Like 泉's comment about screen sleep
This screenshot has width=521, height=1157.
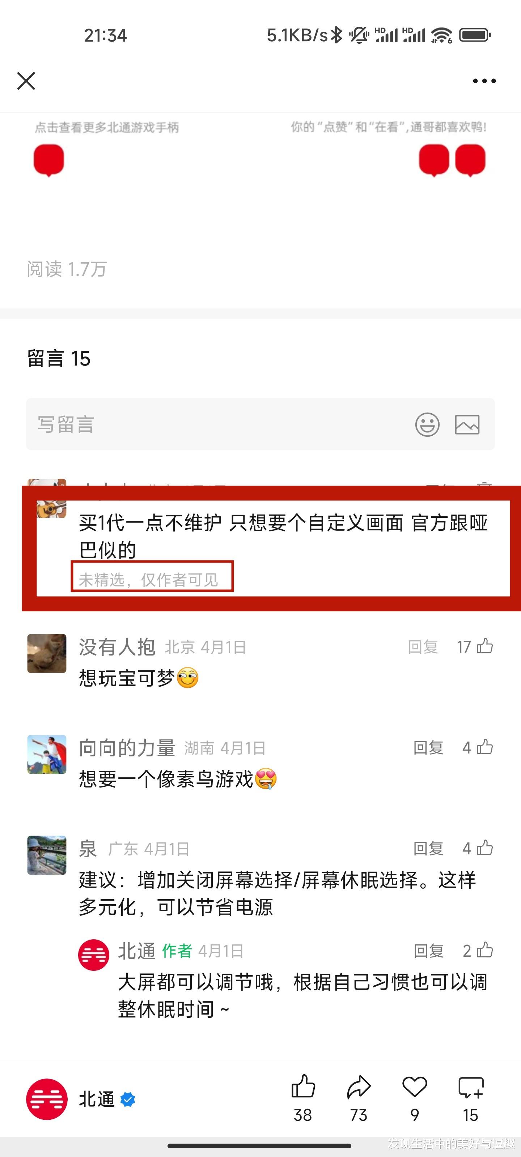[484, 848]
